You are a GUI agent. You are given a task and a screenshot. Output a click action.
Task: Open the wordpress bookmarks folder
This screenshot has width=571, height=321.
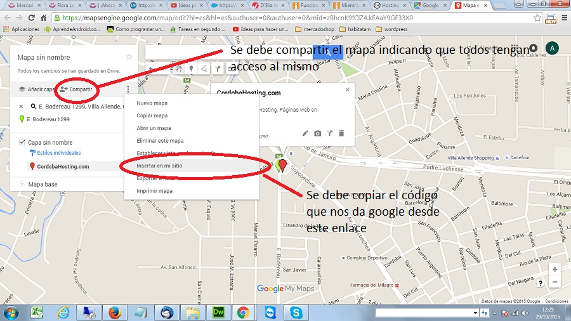[x=391, y=29]
